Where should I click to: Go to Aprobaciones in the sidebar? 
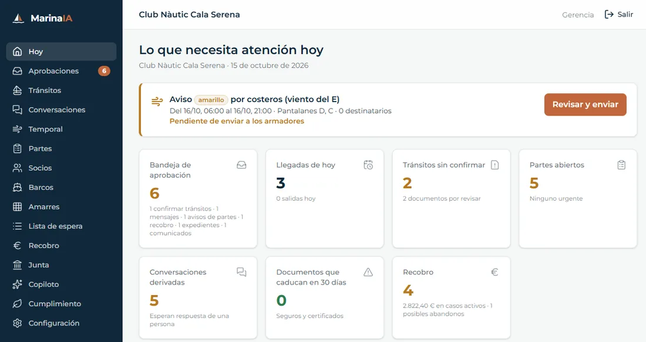[x=62, y=71]
